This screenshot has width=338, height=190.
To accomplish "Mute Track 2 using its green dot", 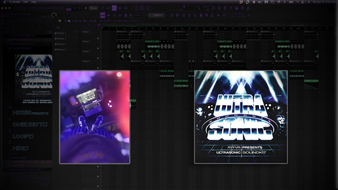I will click(x=98, y=48).
